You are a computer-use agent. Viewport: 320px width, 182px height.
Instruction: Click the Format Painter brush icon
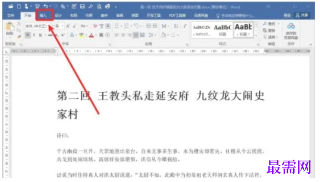click(x=19, y=36)
